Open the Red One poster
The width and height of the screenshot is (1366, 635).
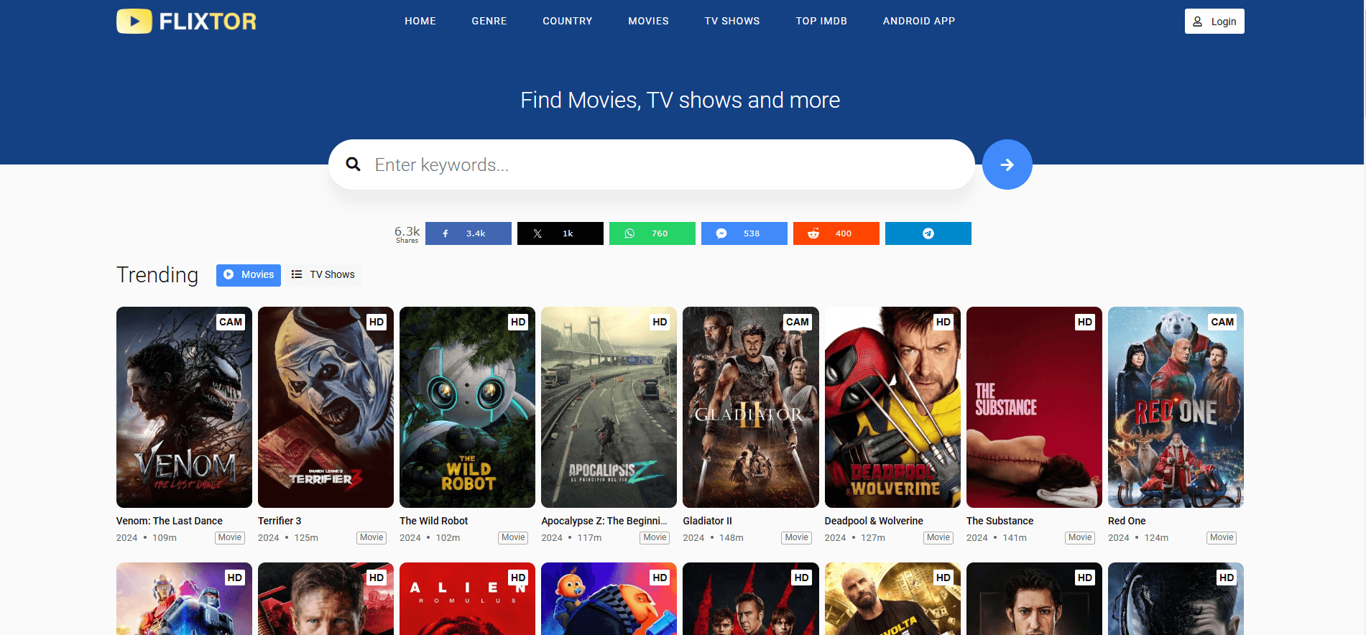[x=1176, y=407]
